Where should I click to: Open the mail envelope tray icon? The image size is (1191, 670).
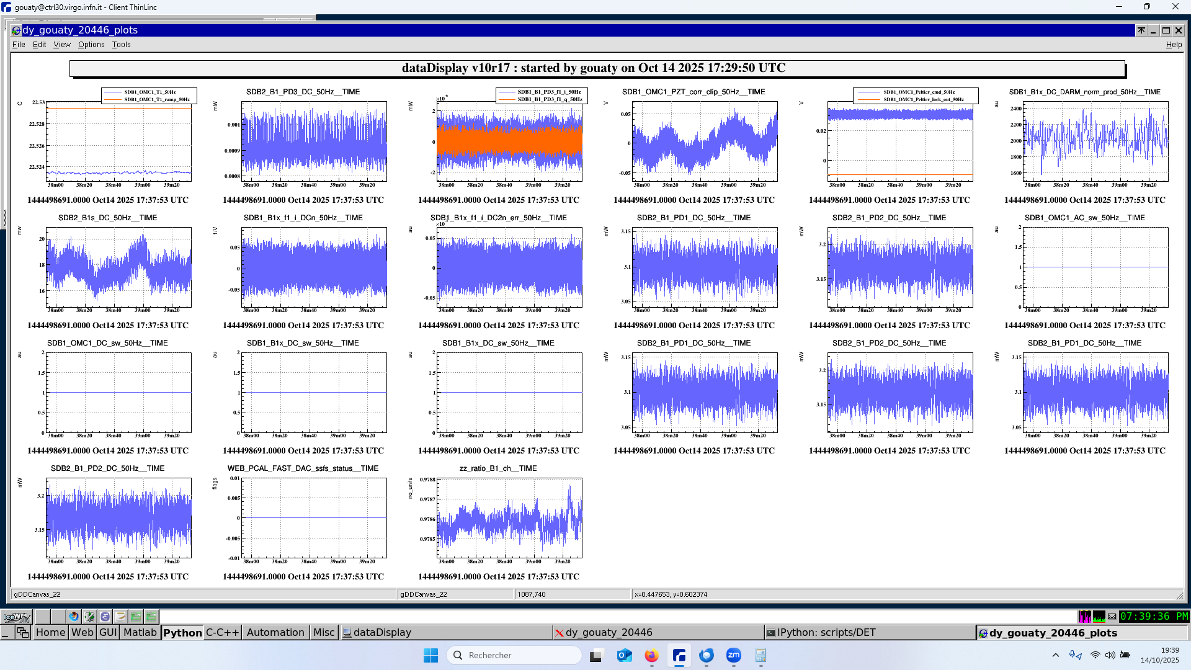[1112, 617]
